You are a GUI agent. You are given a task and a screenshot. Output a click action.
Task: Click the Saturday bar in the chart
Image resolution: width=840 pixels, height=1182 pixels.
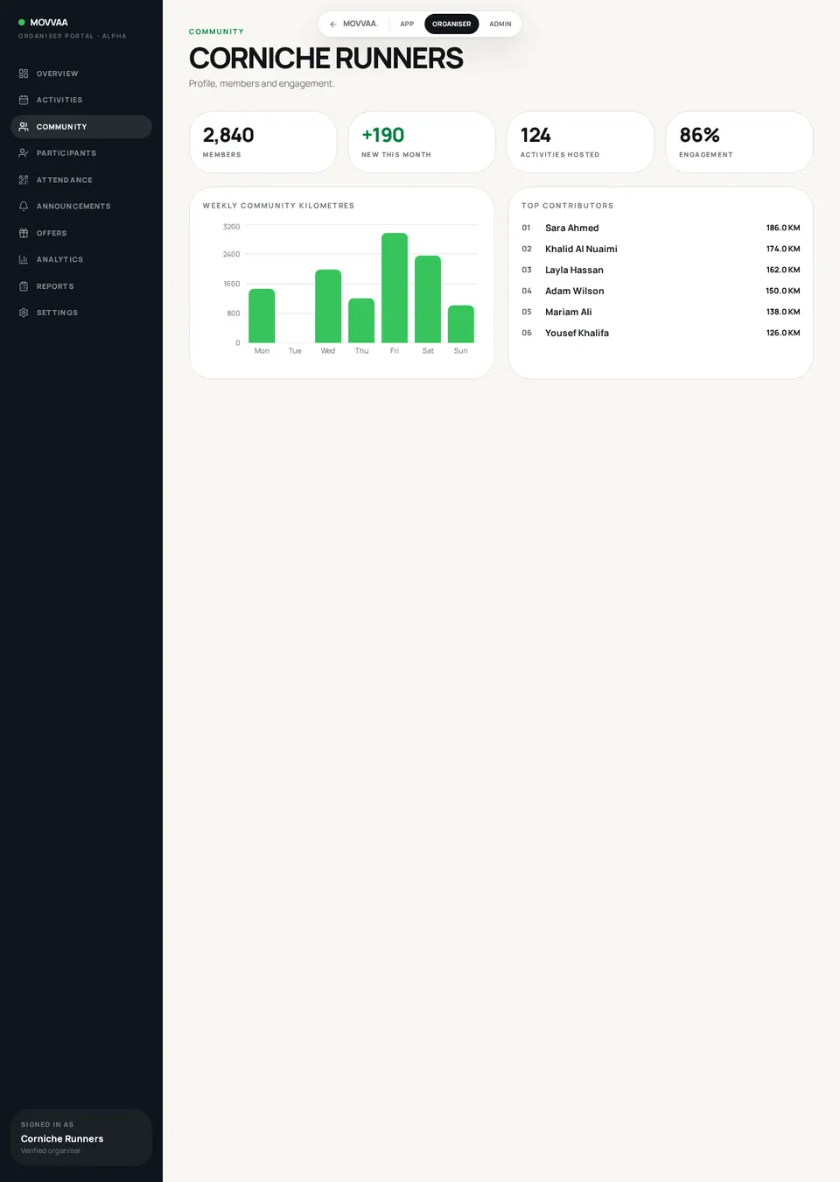click(428, 299)
